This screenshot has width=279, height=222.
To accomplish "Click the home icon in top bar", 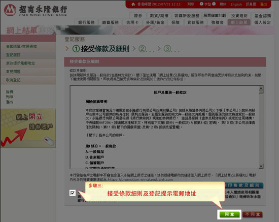I will pyautogui.click(x=133, y=4).
